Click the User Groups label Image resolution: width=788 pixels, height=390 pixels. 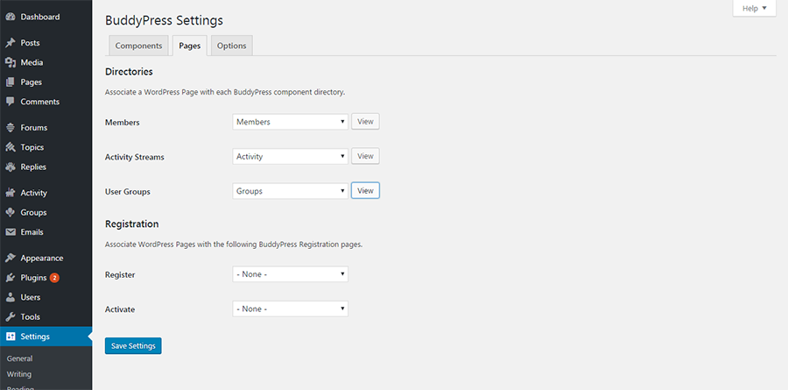pos(128,192)
